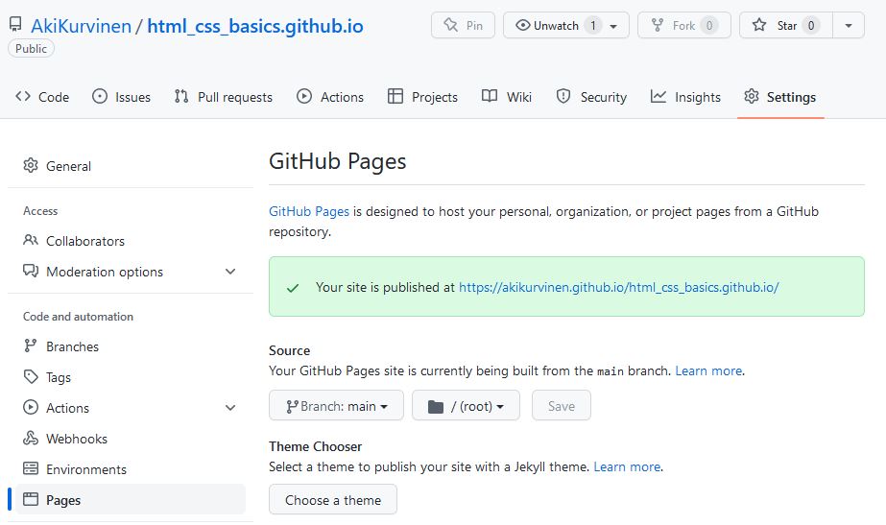Open the html_css_basics.github.io repository link
Image resolution: width=886 pixels, height=525 pixels.
pyautogui.click(x=254, y=26)
